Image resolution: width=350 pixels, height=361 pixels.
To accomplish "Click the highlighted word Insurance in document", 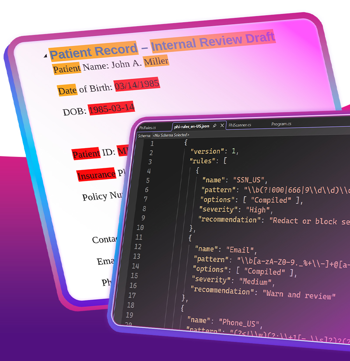I will pyautogui.click(x=96, y=175).
